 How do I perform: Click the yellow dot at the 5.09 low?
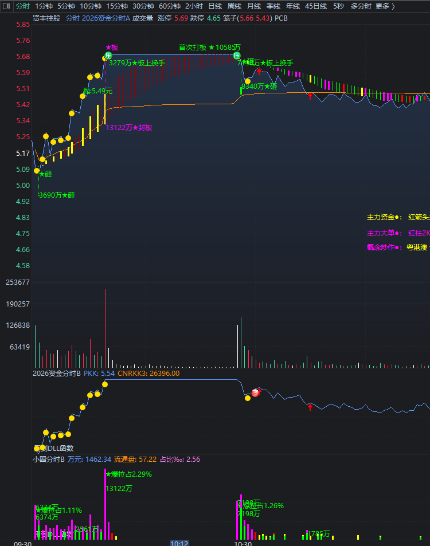(37, 171)
